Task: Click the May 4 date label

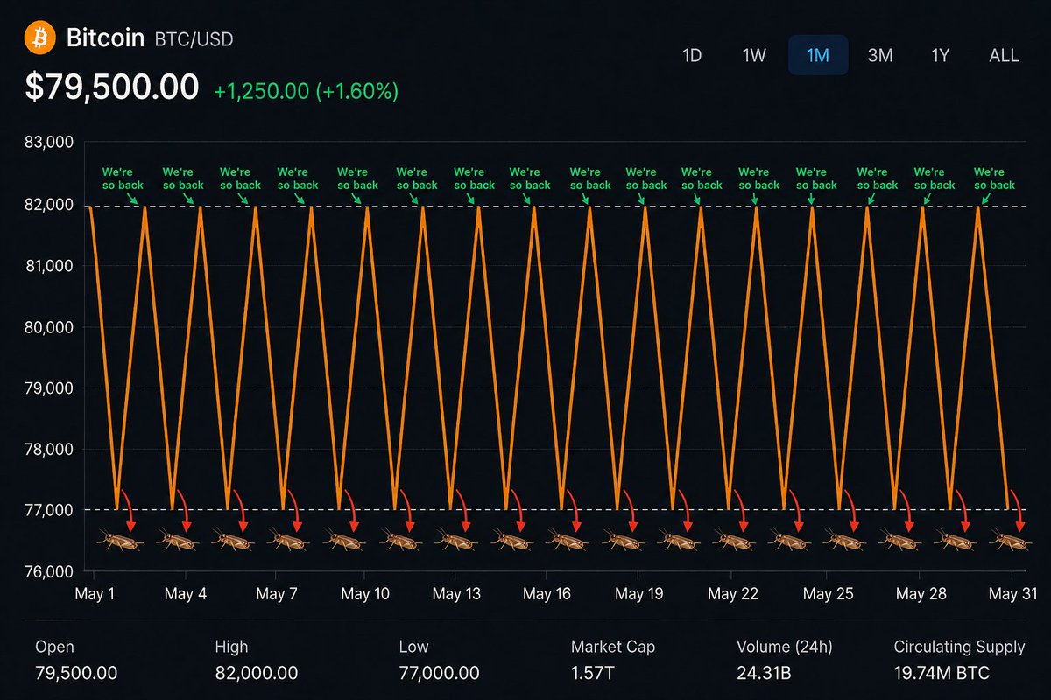Action: point(186,594)
